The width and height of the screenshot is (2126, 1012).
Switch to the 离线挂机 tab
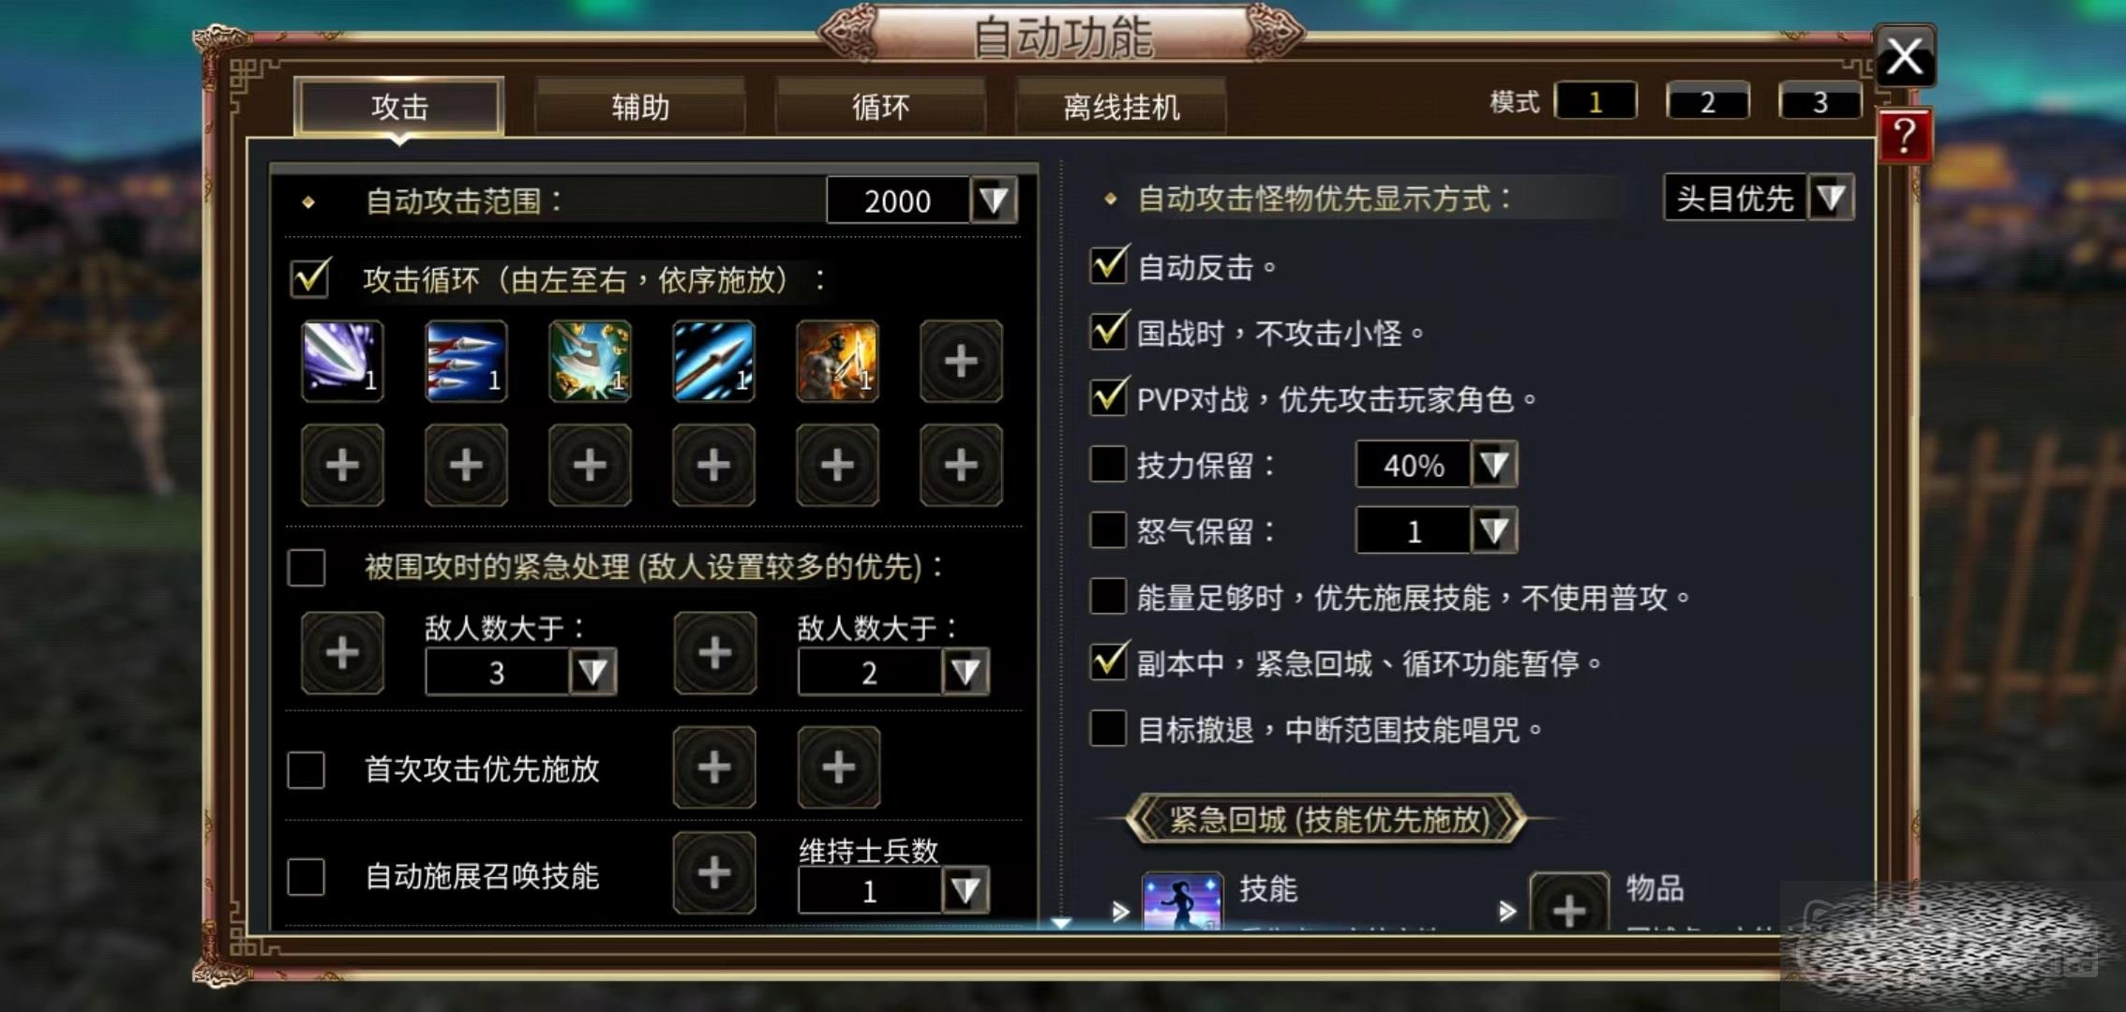(1121, 107)
